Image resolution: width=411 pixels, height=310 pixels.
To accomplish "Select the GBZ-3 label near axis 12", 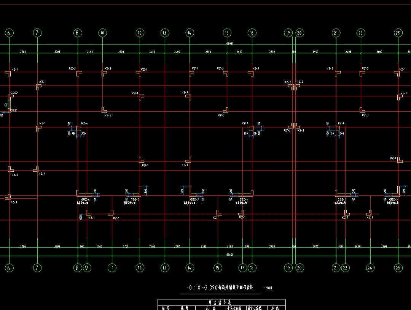I will pos(135,199).
